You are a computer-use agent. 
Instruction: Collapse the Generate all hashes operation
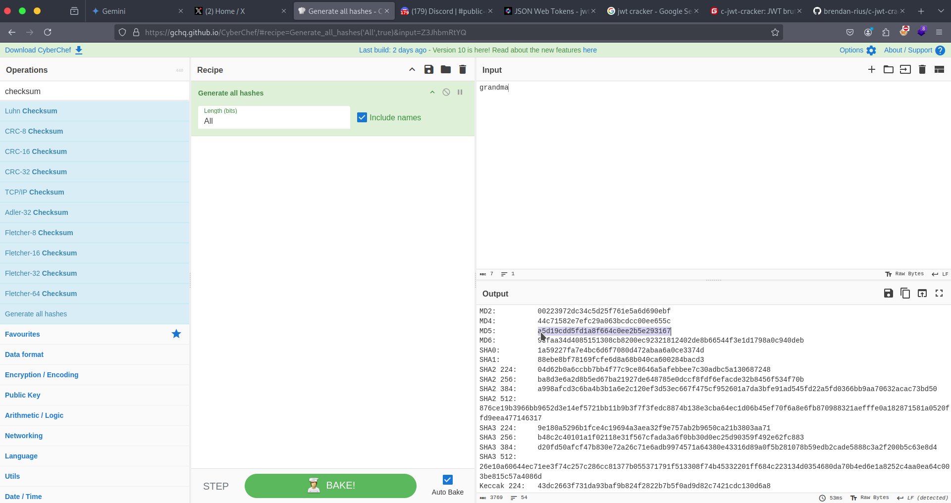point(432,93)
